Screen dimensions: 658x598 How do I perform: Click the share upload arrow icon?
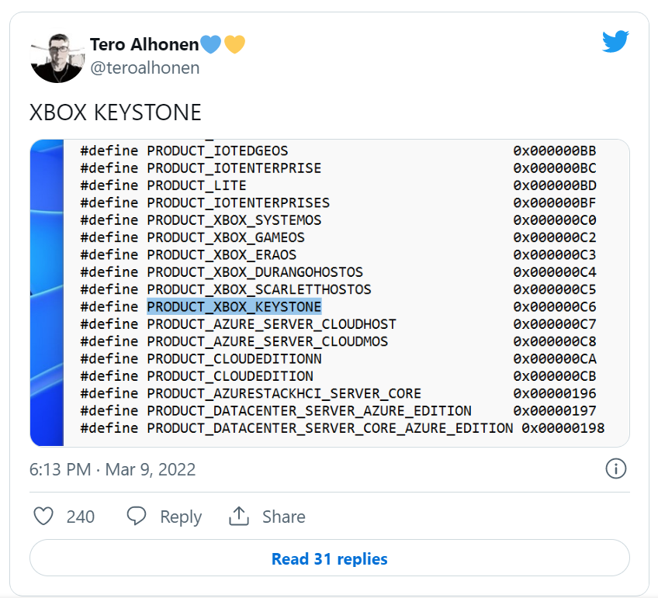(x=238, y=517)
